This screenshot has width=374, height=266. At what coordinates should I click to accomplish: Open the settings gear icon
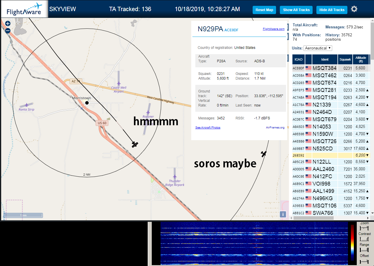(x=354, y=9)
